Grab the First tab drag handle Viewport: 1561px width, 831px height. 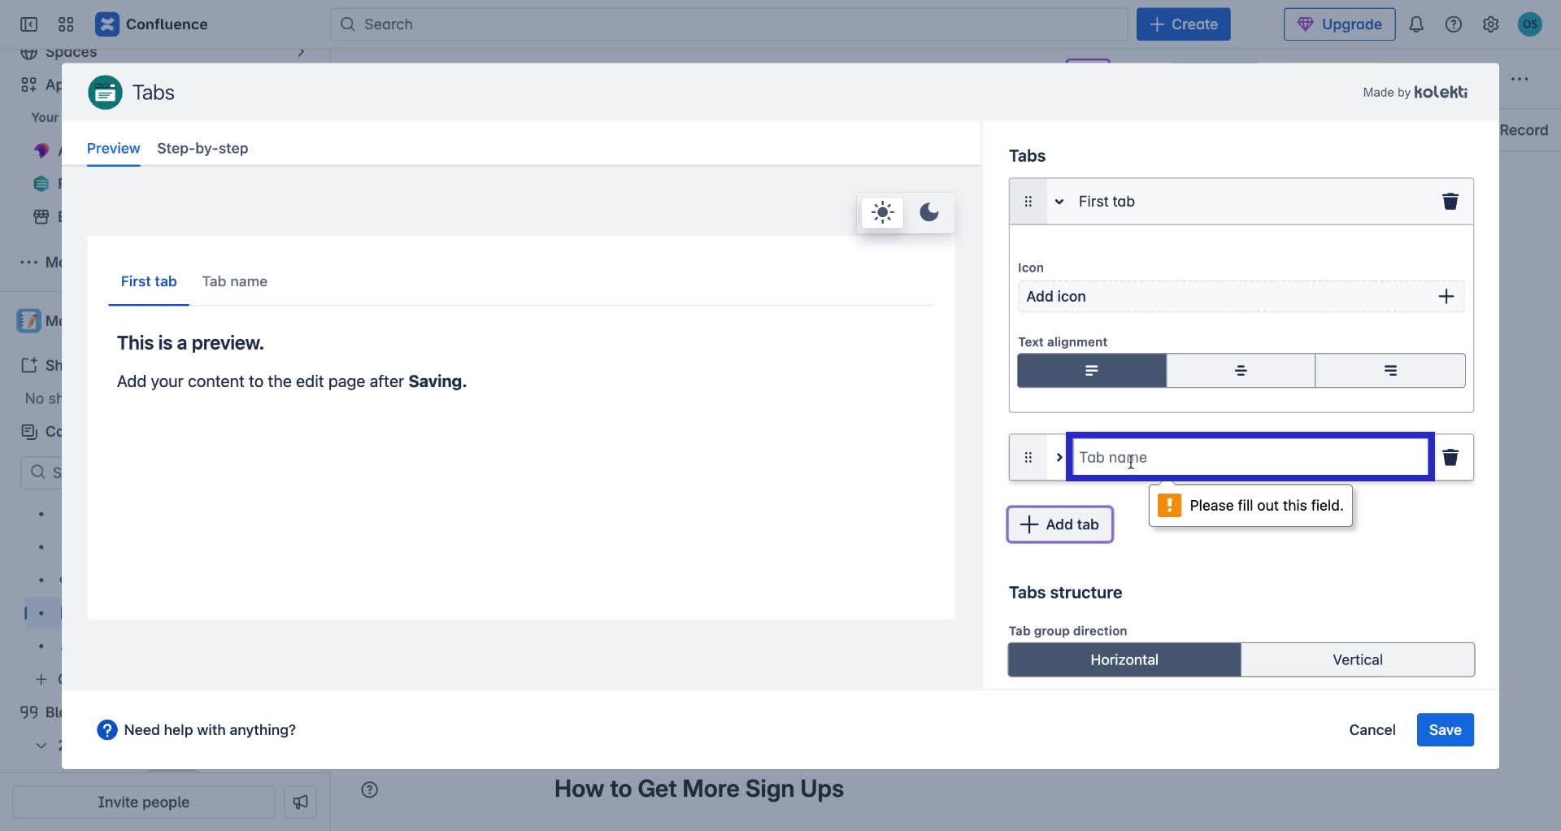coord(1028,201)
